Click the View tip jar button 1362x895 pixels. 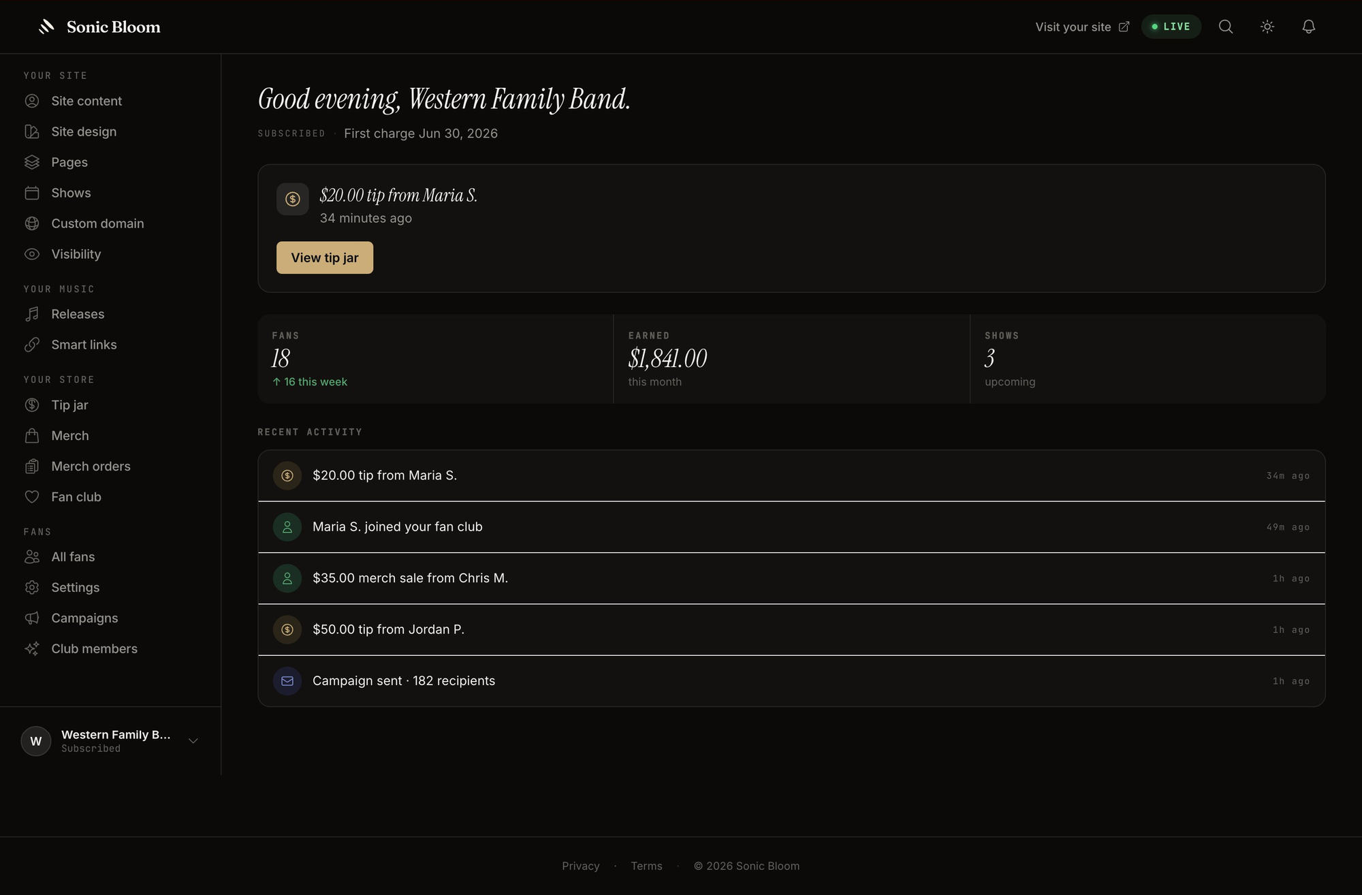(x=325, y=257)
